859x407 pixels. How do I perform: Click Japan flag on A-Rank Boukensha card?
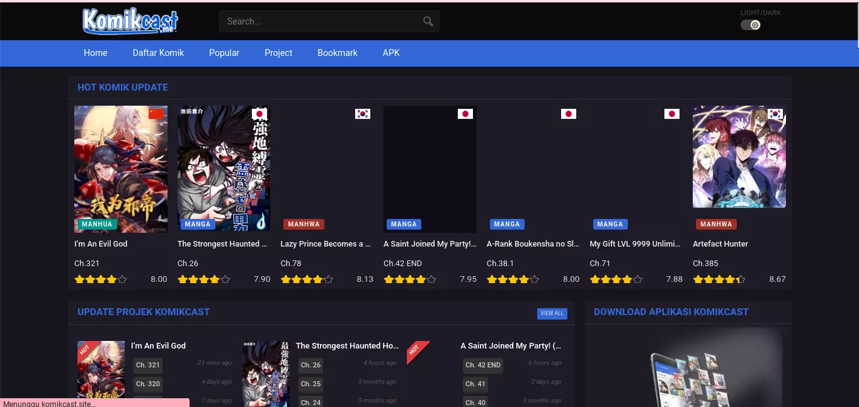569,114
